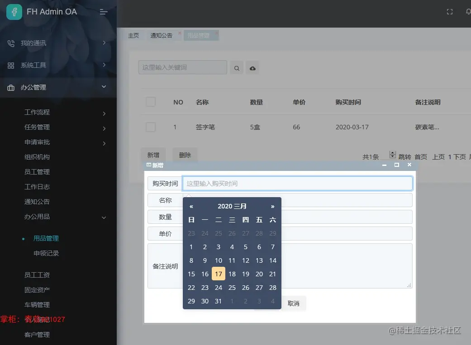Click the search magnifier icon button
471x345 pixels.
pos(237,68)
